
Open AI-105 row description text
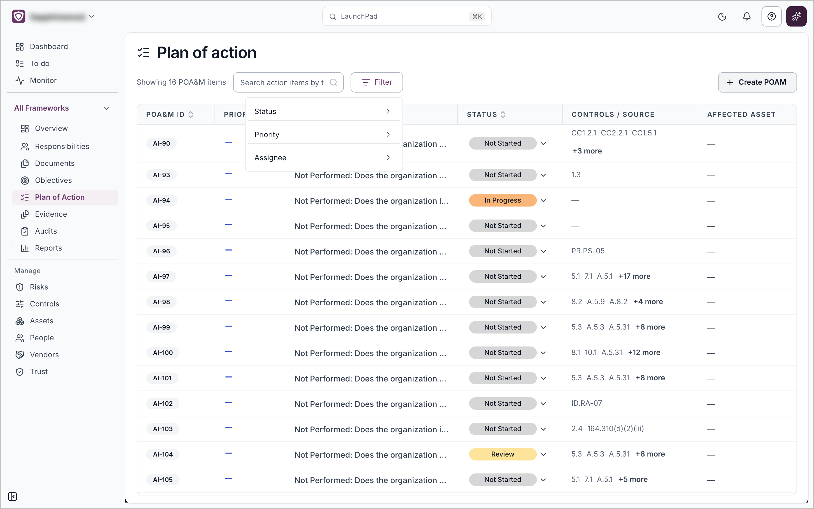(x=370, y=480)
